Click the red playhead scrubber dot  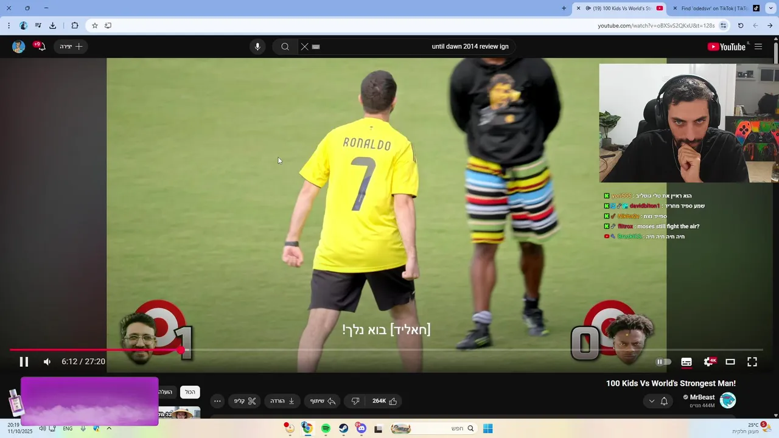[x=181, y=350]
